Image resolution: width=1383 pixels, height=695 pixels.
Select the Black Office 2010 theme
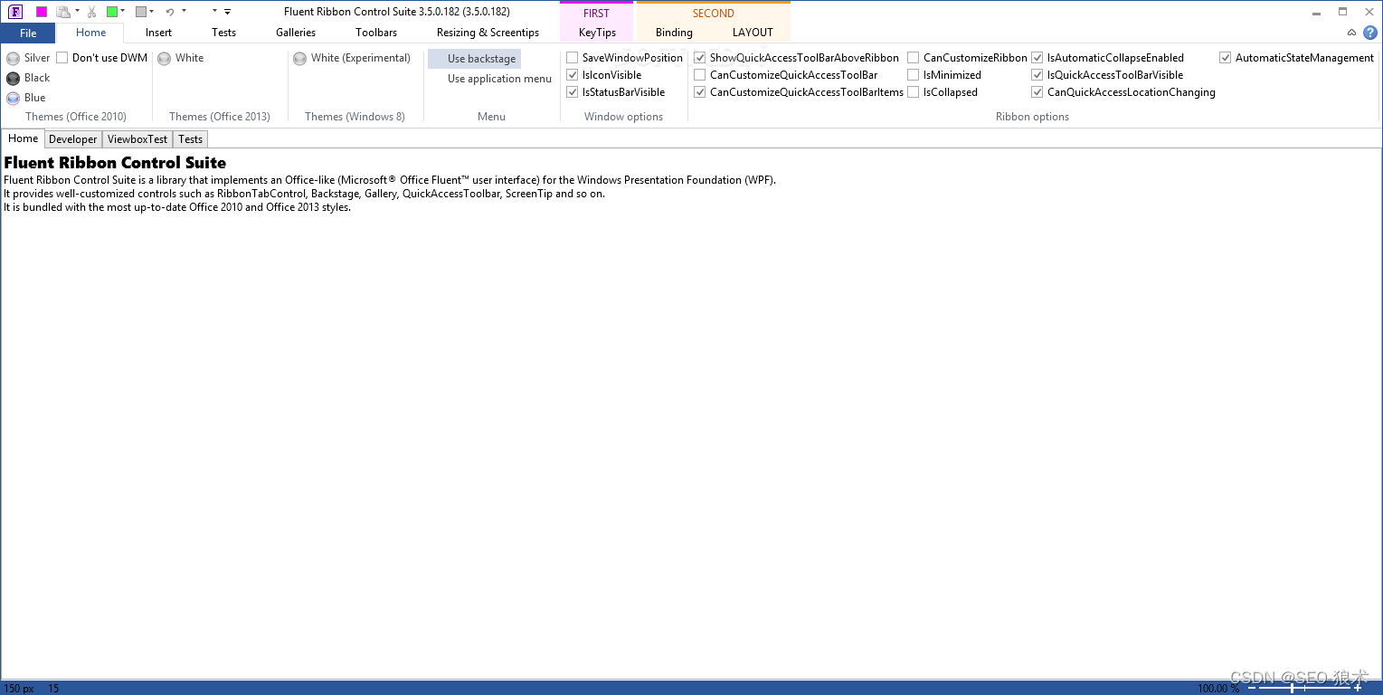tap(14, 78)
